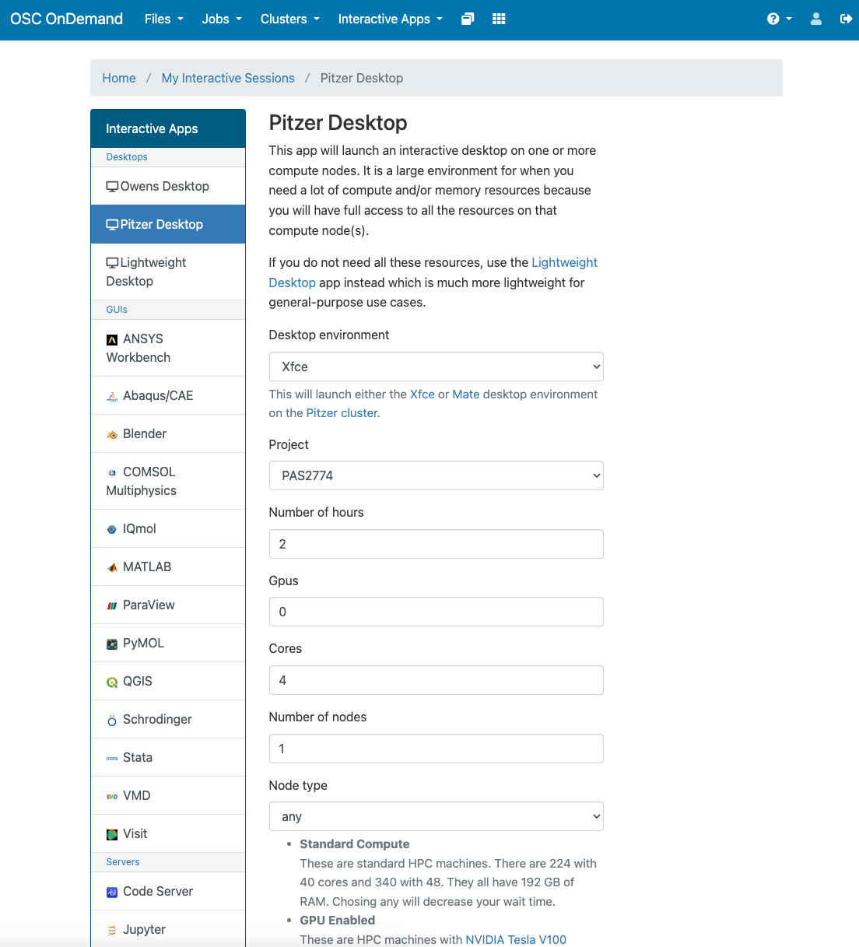859x947 pixels.
Task: Click the Home breadcrumb link
Action: click(x=119, y=78)
